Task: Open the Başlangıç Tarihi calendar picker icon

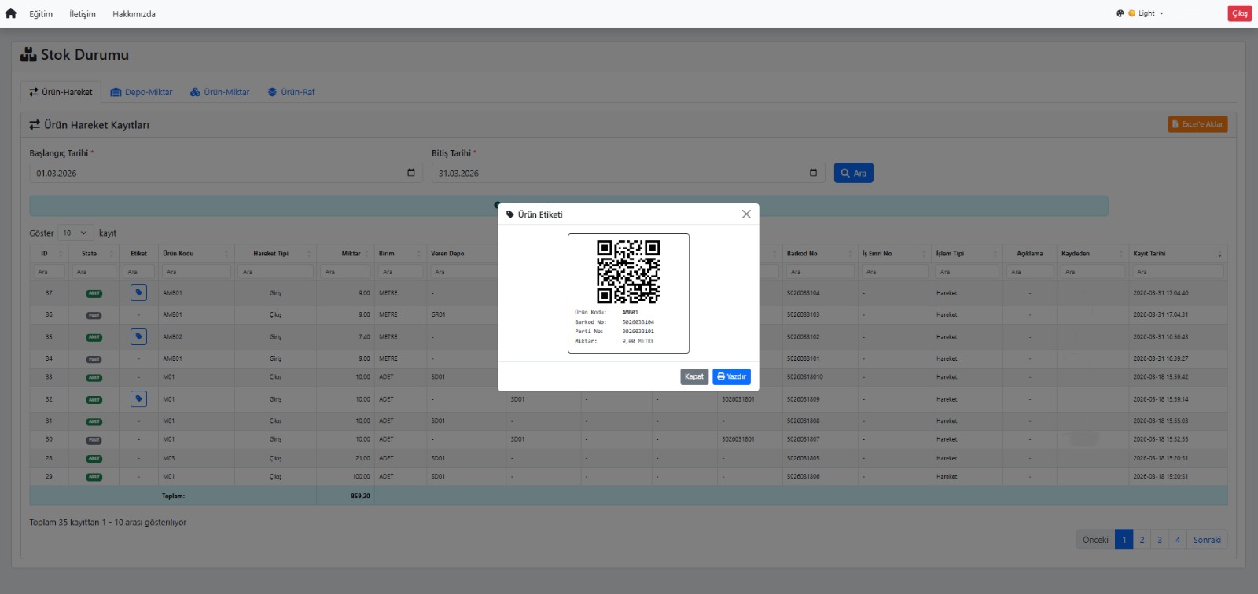Action: point(410,173)
